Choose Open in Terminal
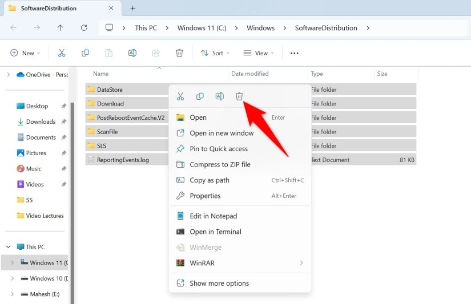471x304 pixels. coord(240,232)
